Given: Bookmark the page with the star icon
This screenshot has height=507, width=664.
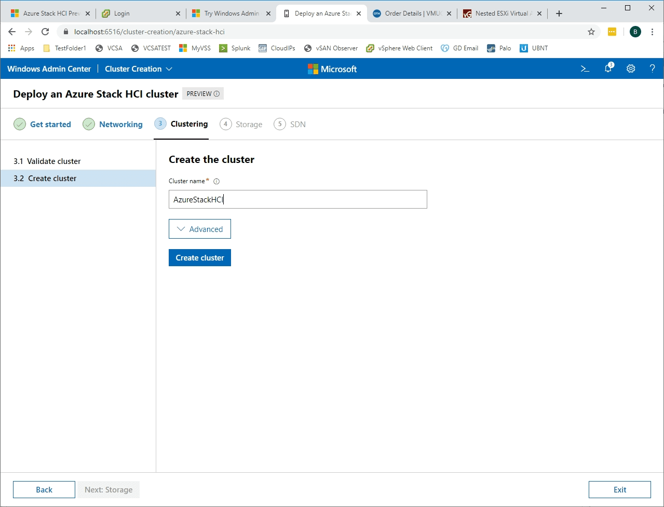Looking at the screenshot, I should point(591,31).
